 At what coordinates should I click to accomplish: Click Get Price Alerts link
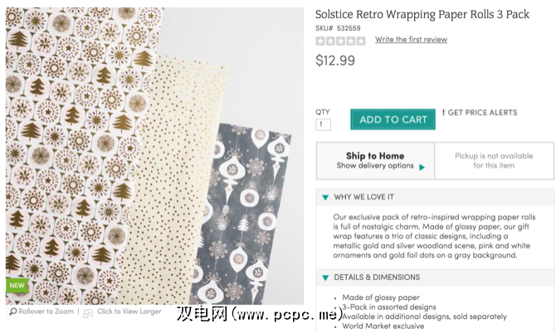[x=482, y=113]
